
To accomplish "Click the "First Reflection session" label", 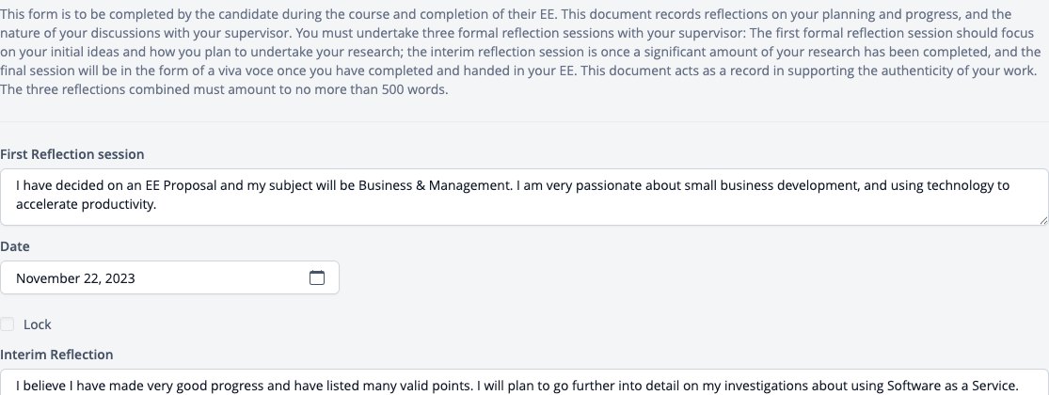I will (x=72, y=153).
